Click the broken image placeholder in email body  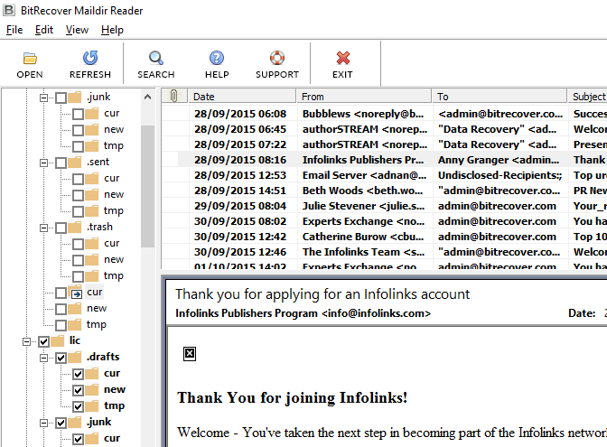tap(190, 354)
